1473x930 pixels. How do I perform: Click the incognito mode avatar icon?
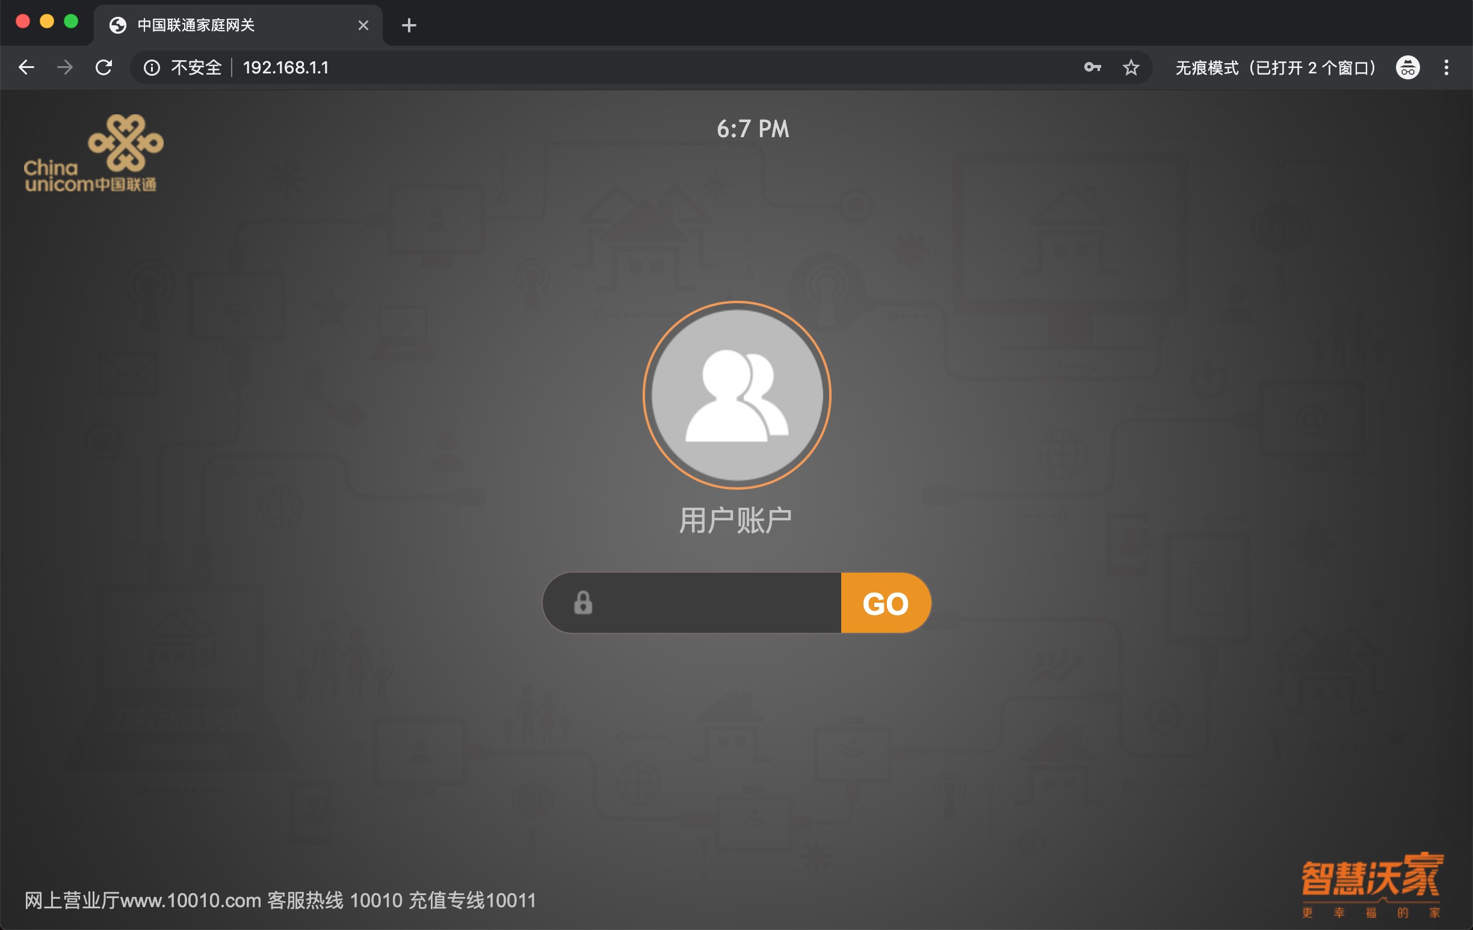click(x=1407, y=67)
